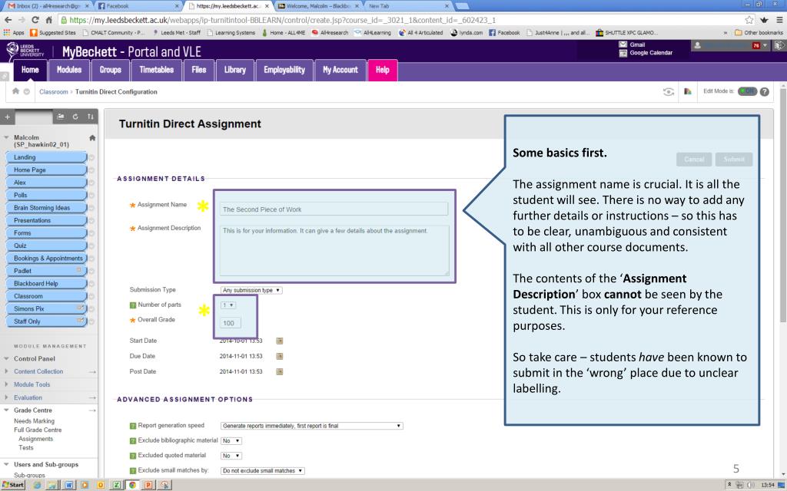Open options chevron next to Quiz item
This screenshot has height=491, width=787.
point(91,246)
